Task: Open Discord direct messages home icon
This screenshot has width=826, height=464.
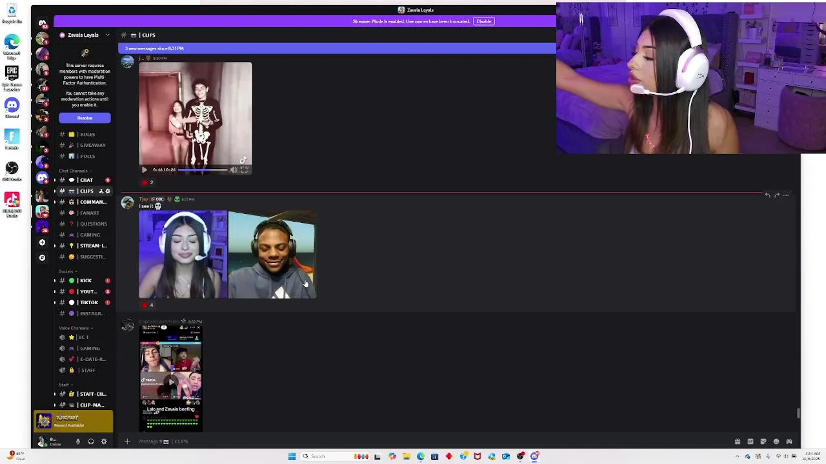Action: point(42,23)
